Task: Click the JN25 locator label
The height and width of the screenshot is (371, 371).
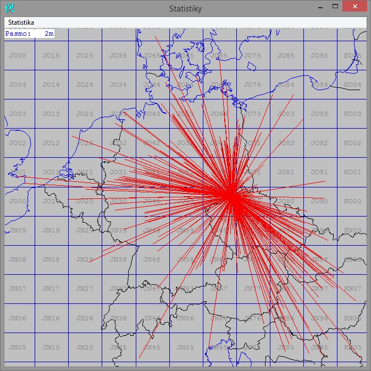Action: coord(85,347)
